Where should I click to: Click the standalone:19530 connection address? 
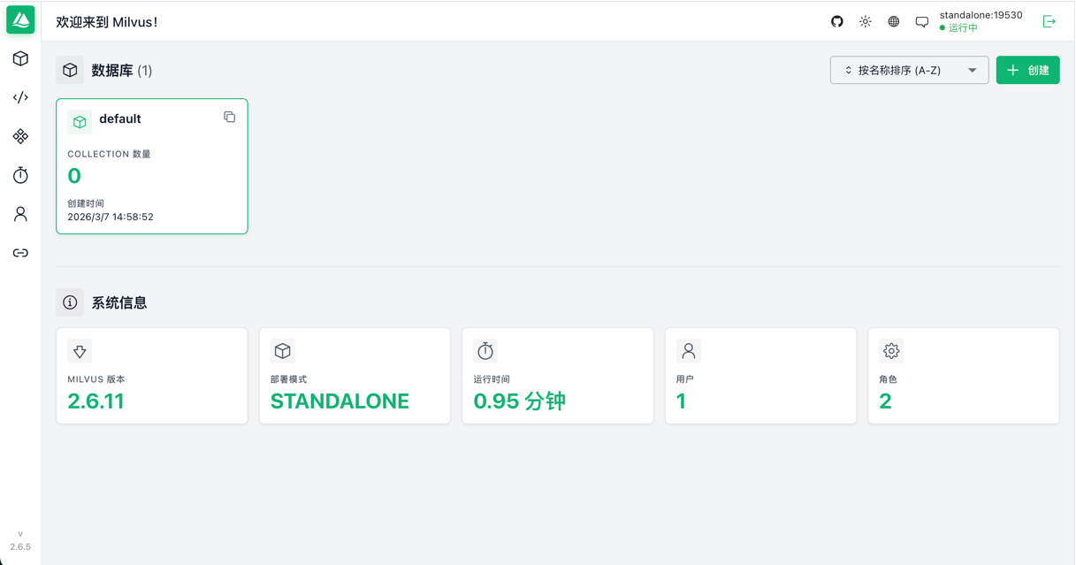coord(981,15)
